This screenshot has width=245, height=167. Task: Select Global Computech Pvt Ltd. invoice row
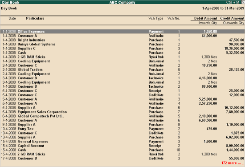(x=122, y=116)
